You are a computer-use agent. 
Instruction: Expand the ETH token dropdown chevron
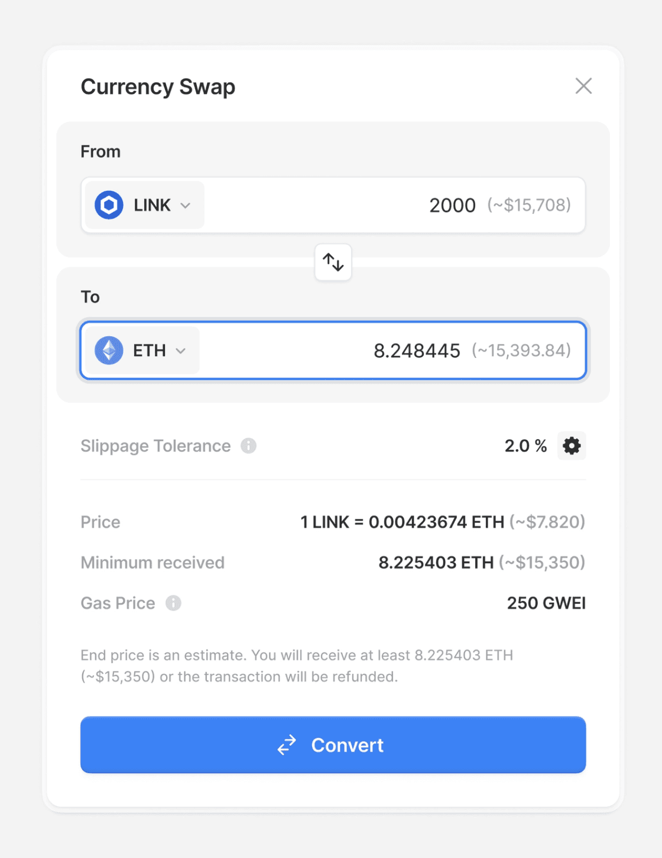(x=181, y=351)
